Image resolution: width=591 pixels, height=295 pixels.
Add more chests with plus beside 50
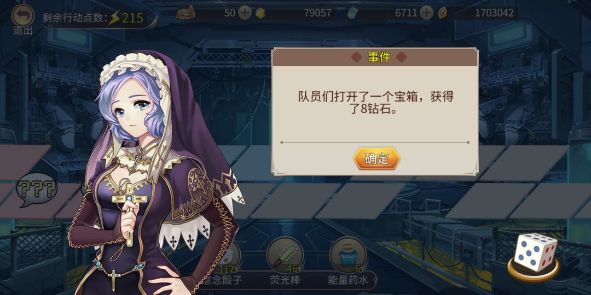245,13
